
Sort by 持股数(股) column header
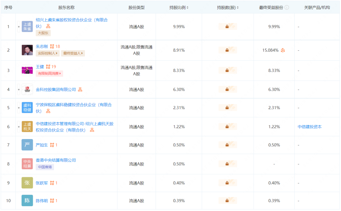pos(228,7)
